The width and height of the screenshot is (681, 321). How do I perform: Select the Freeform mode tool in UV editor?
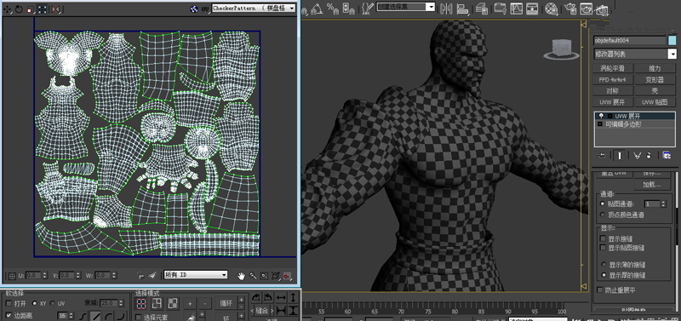pyautogui.click(x=42, y=9)
